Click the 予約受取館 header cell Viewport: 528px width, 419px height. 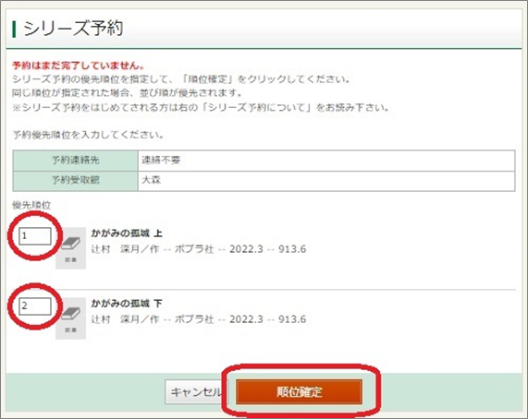pyautogui.click(x=76, y=181)
